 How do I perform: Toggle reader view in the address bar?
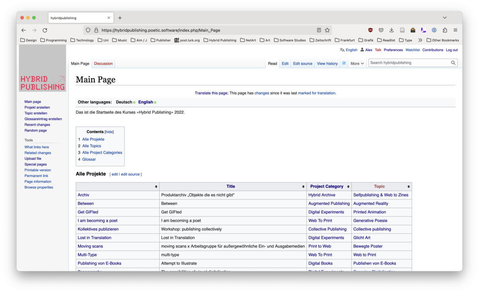pos(319,30)
